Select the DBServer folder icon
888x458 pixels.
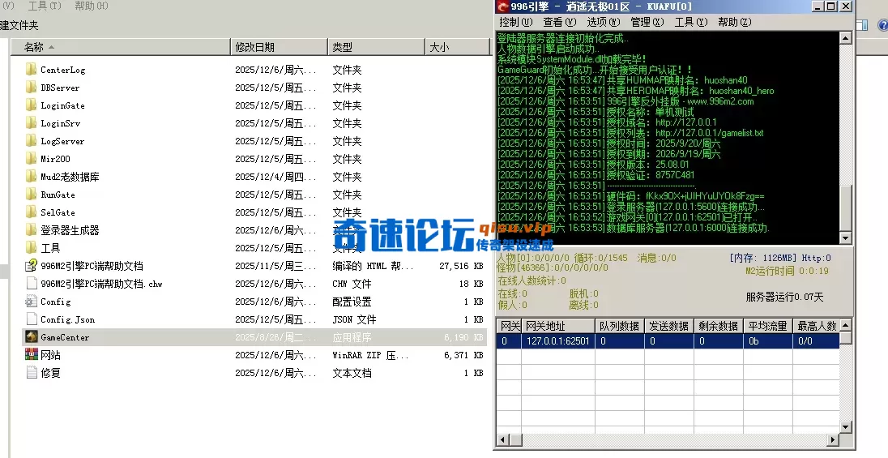pos(31,88)
